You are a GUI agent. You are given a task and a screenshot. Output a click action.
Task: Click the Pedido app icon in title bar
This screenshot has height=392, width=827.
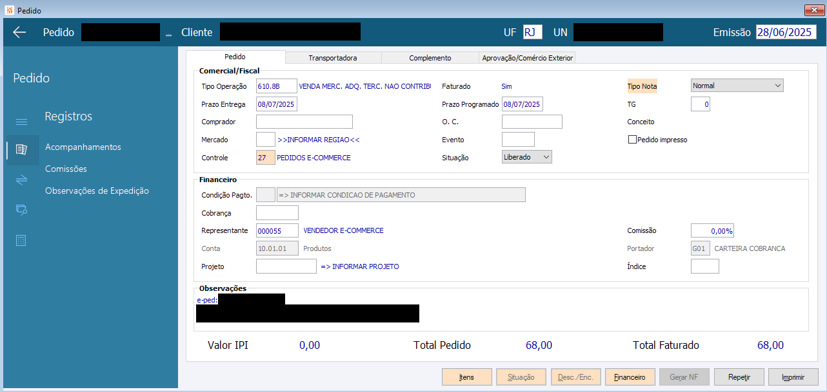pyautogui.click(x=9, y=10)
